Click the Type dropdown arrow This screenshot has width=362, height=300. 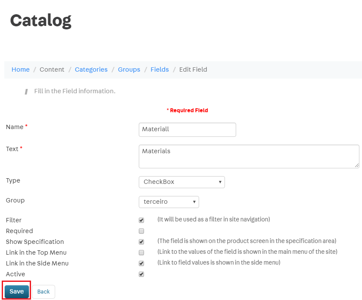click(x=219, y=182)
